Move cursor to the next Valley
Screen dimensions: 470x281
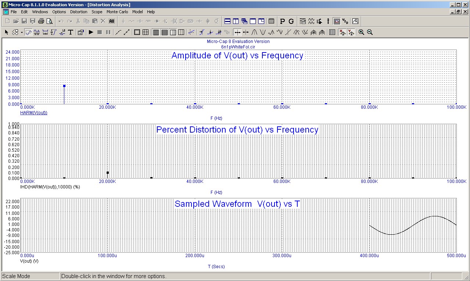(x=262, y=32)
